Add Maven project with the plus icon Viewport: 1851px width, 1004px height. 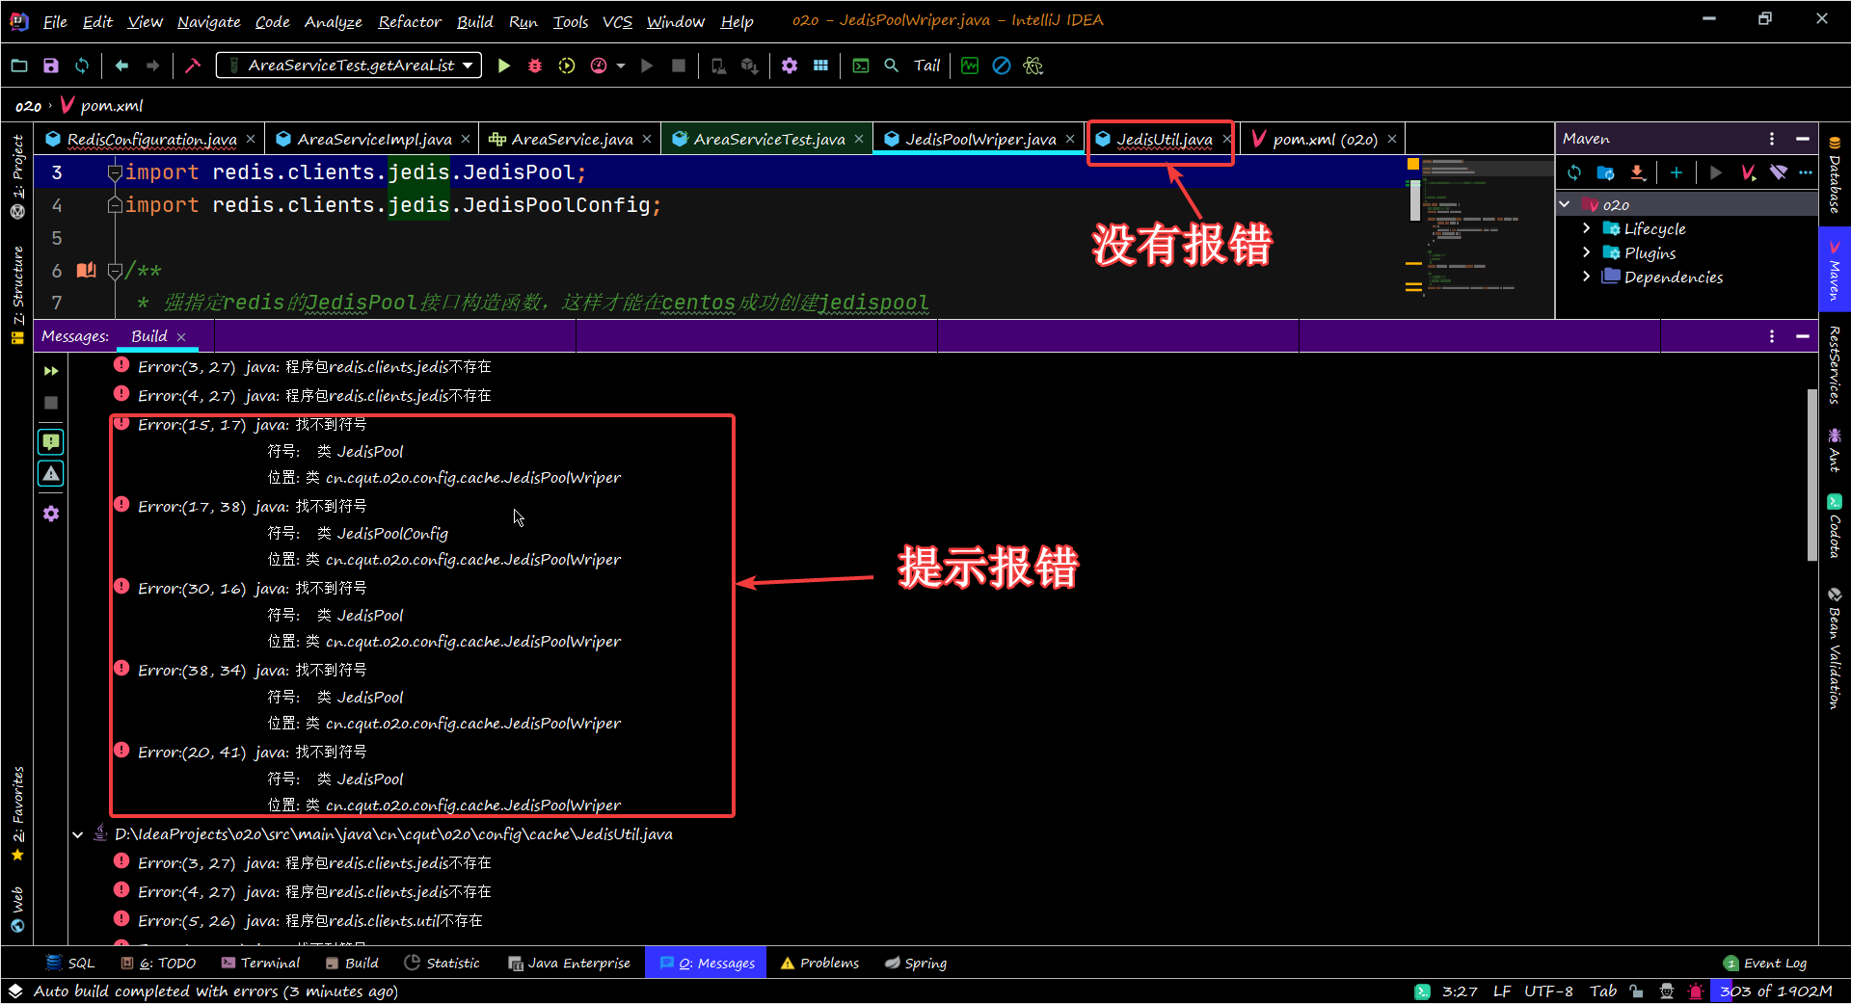click(x=1677, y=172)
